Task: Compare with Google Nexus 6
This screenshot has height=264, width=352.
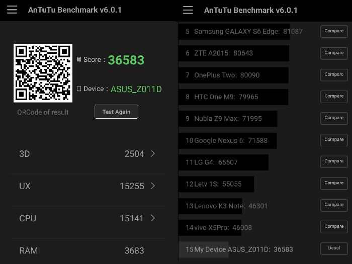Action: (x=334, y=140)
